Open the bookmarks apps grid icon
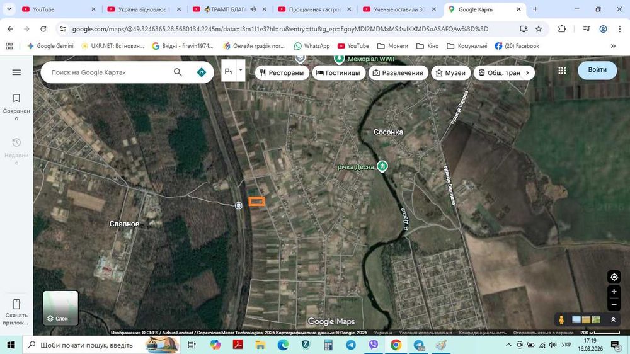This screenshot has height=354, width=630. (x=9, y=46)
